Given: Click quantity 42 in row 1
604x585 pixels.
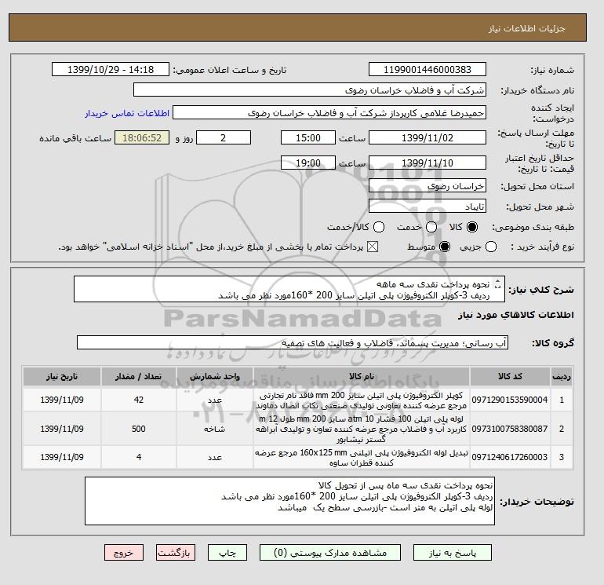Looking at the screenshot, I should click(x=139, y=400).
